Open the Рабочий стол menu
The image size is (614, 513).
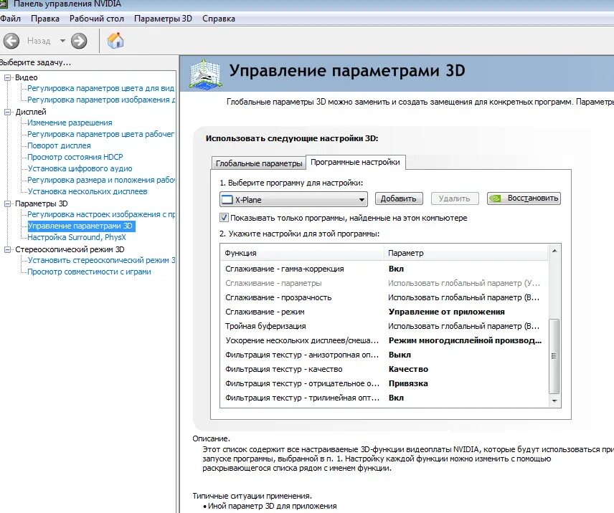pyautogui.click(x=97, y=19)
